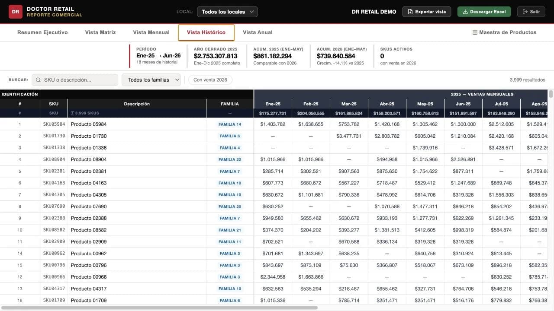Click Producto 01709 description
This screenshot has height=311, width=554.
tap(89, 300)
